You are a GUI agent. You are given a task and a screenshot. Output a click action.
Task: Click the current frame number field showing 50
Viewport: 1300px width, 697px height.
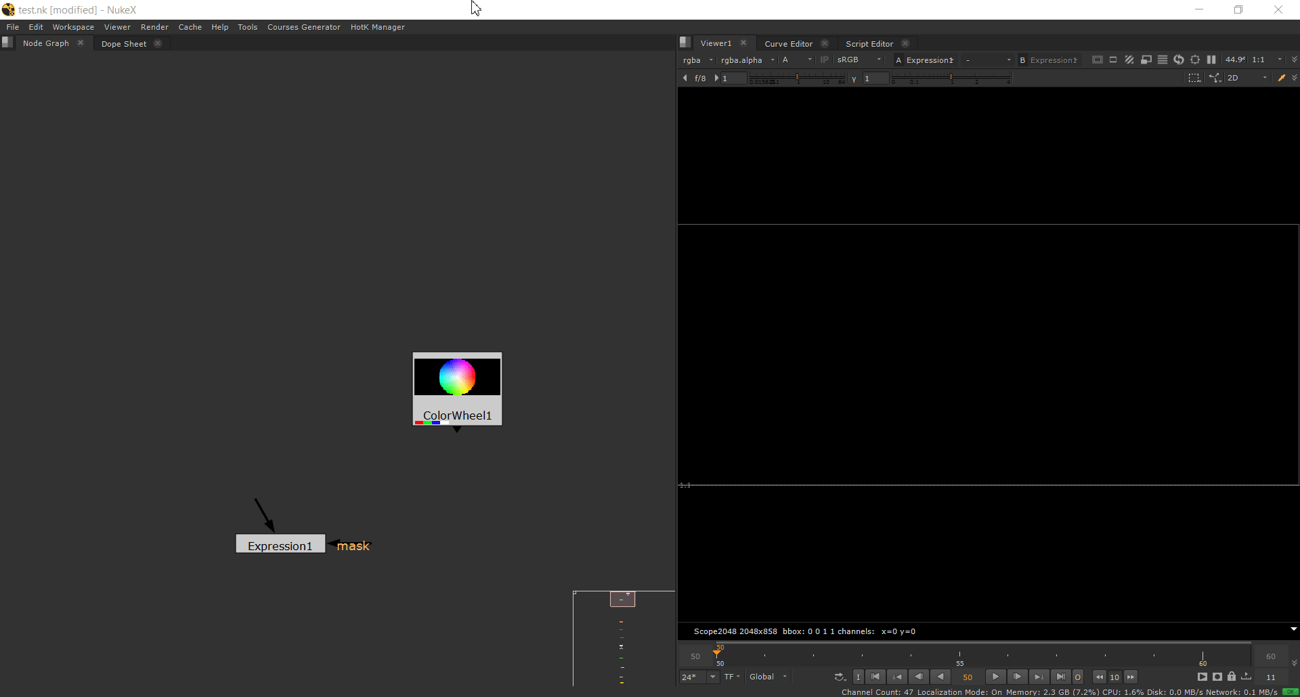click(x=968, y=677)
